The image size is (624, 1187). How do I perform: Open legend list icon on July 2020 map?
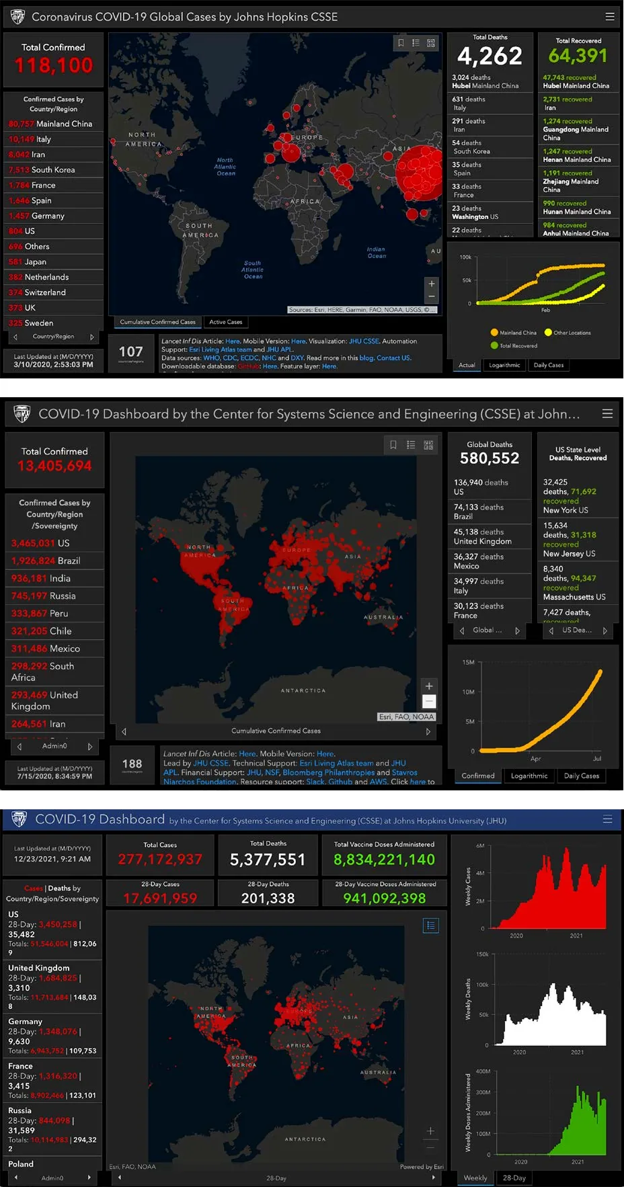pos(411,445)
